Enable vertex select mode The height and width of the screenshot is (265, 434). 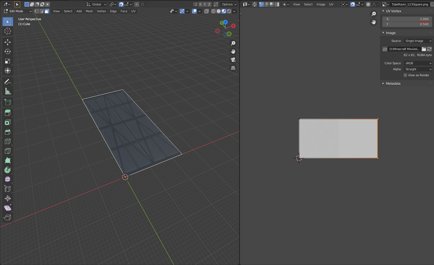(37, 11)
